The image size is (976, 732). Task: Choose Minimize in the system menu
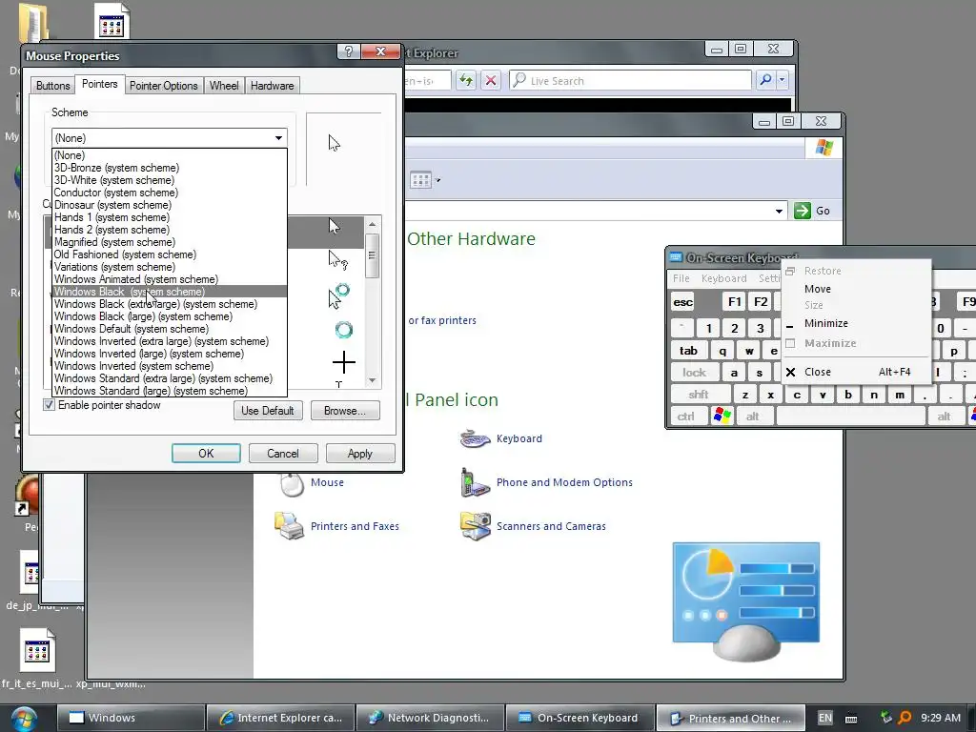coord(855,323)
